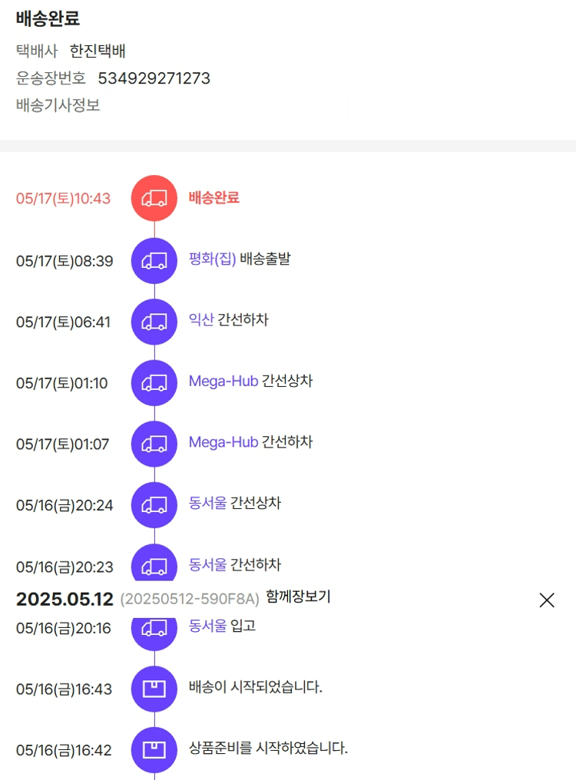The image size is (576, 780).
Task: Open the 익산 location link
Action: point(201,320)
